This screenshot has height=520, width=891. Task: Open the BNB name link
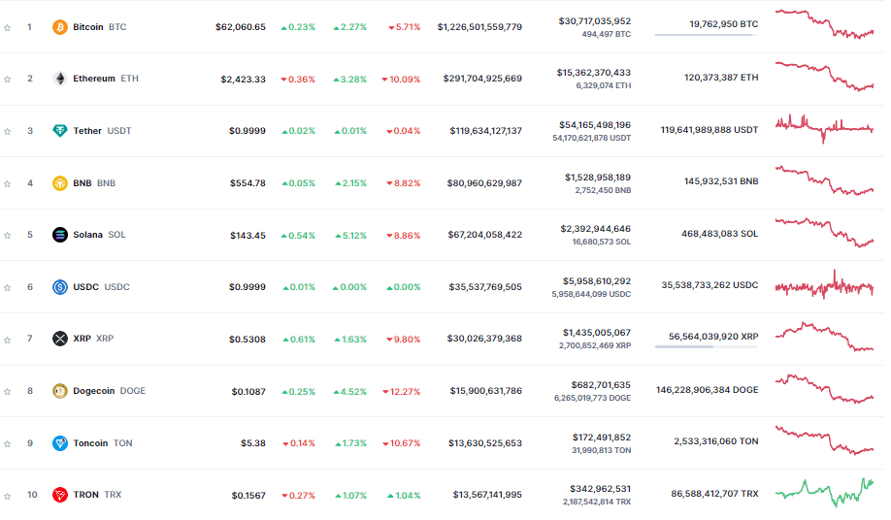point(94,182)
